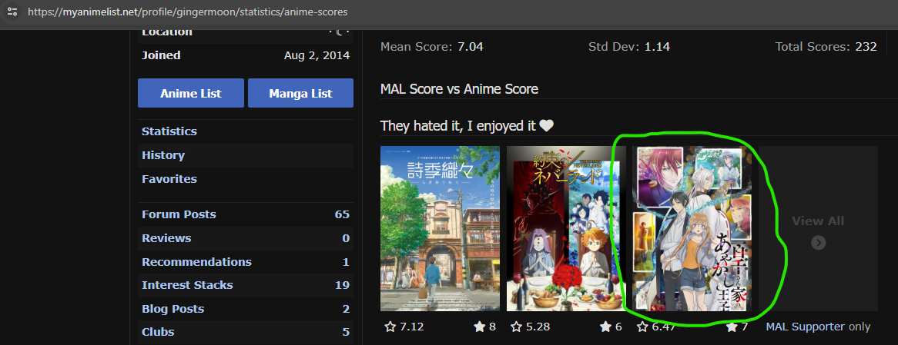Open Forum Posts in the sidebar
Screen dimensions: 898x345
point(179,215)
